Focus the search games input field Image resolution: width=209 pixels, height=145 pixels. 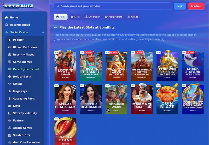tap(112, 6)
